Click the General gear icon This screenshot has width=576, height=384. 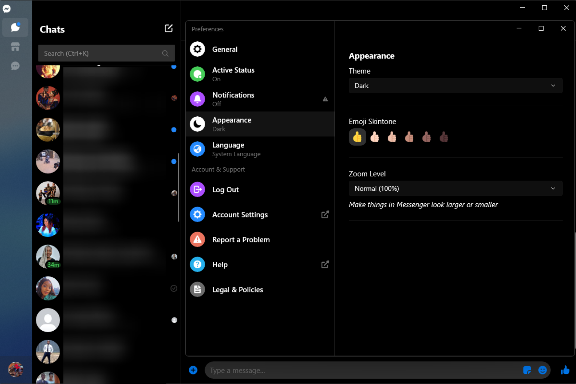(197, 49)
